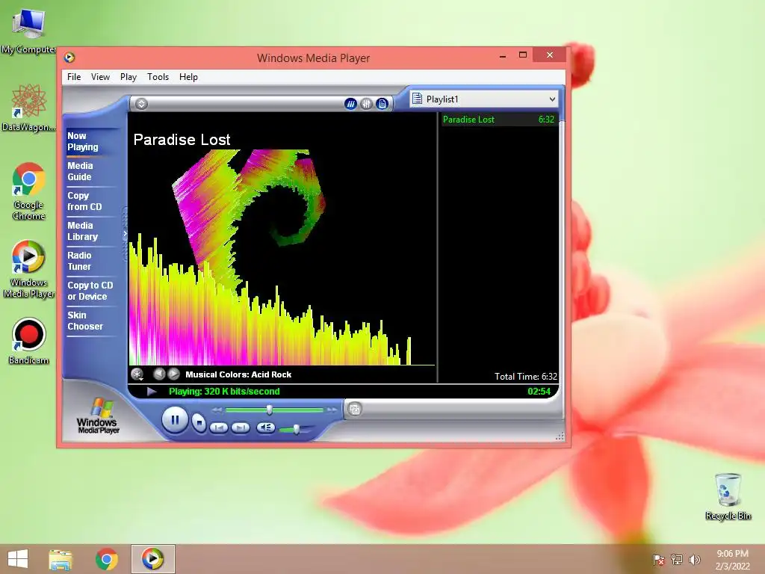Click the Musical Colors: Acid Rock label
Image resolution: width=765 pixels, height=574 pixels.
(238, 374)
